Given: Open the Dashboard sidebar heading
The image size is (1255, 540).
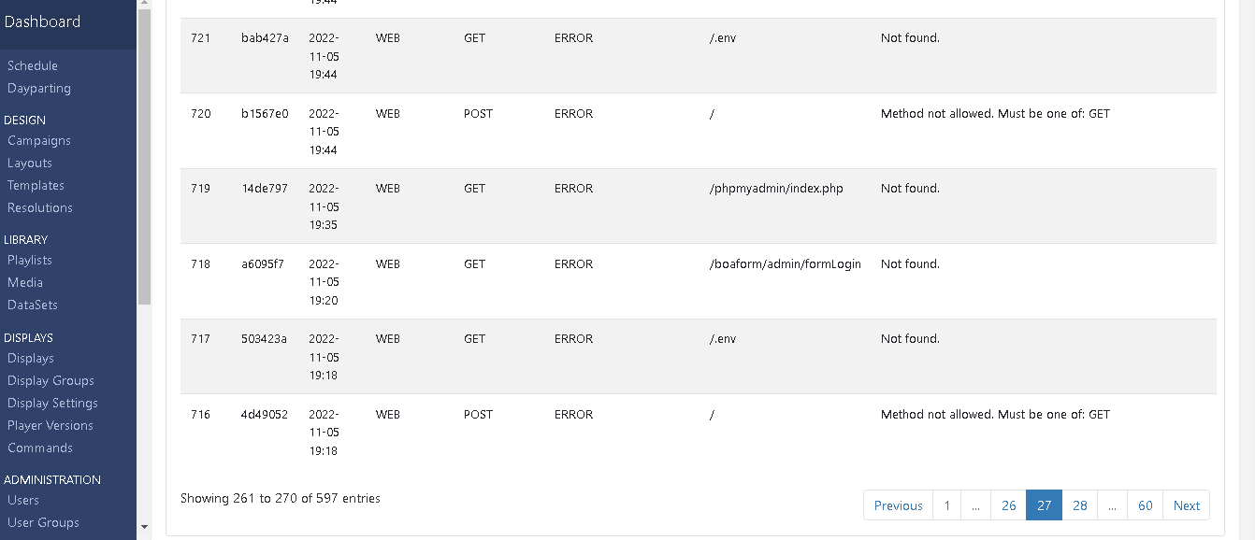Looking at the screenshot, I should (x=43, y=21).
